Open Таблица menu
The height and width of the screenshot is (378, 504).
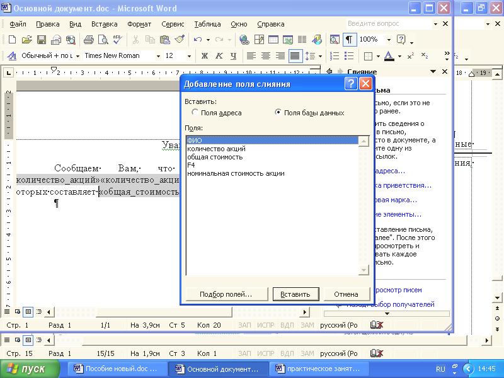tap(207, 24)
